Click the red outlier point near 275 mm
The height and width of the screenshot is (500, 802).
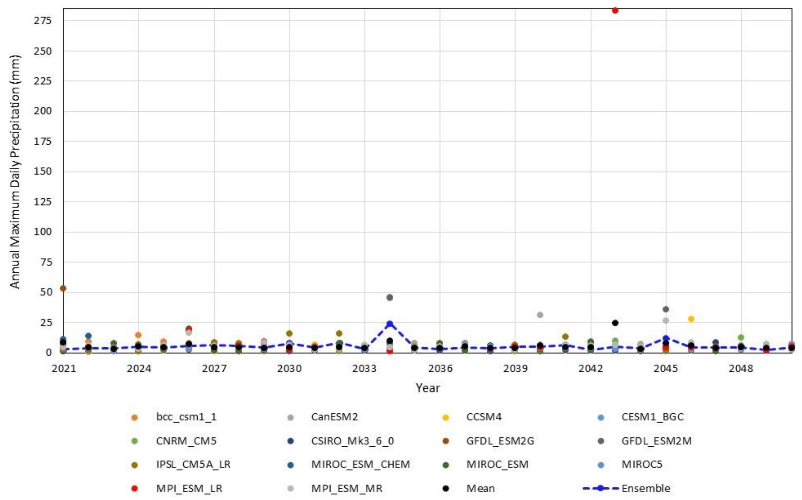[x=615, y=11]
